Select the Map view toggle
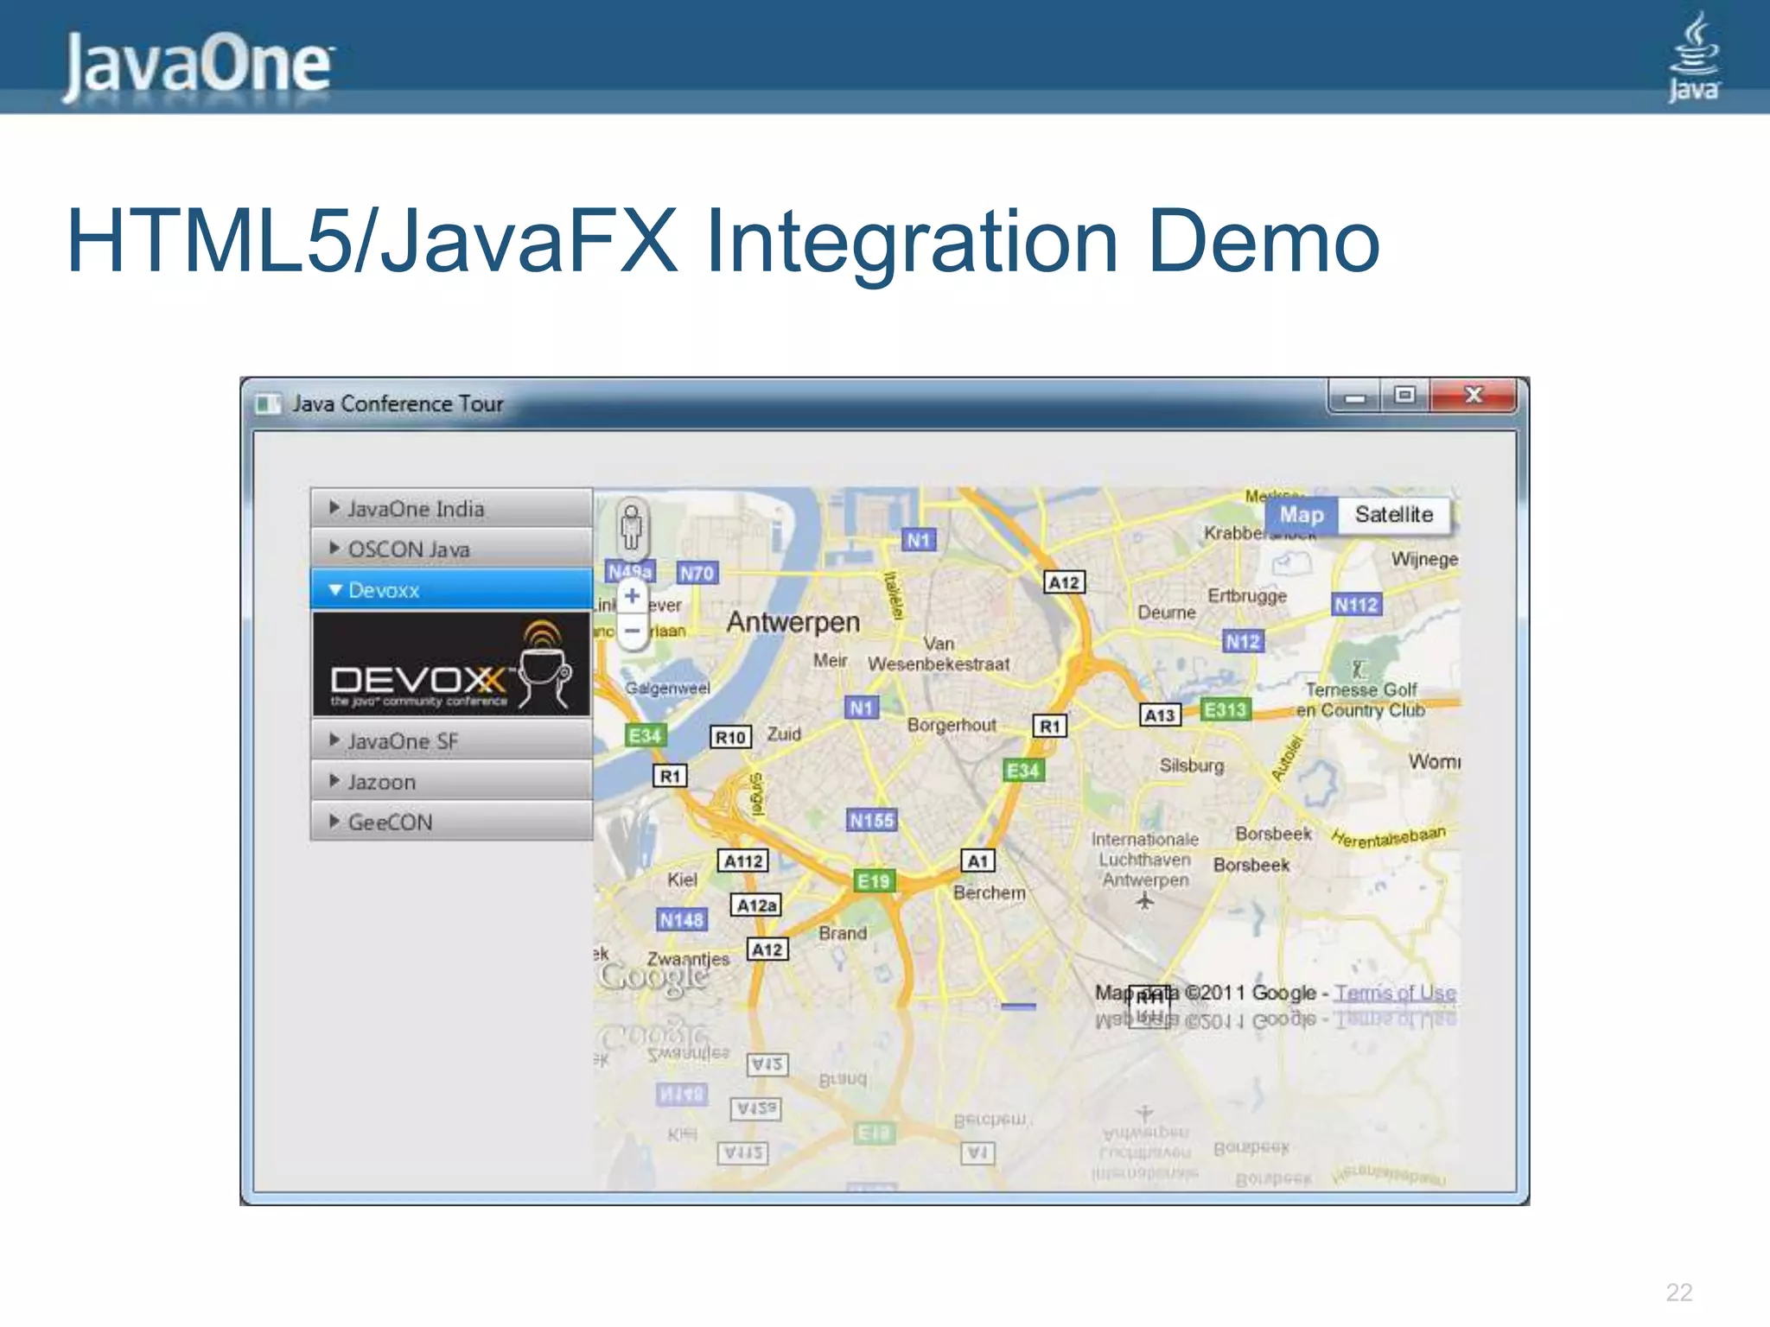This screenshot has height=1327, width=1770. (x=1301, y=515)
